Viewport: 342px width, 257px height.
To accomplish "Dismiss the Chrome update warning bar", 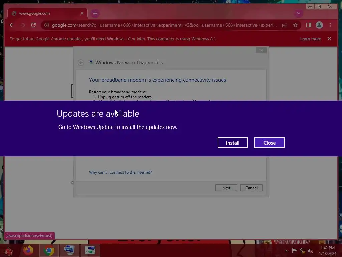I will click(x=329, y=39).
